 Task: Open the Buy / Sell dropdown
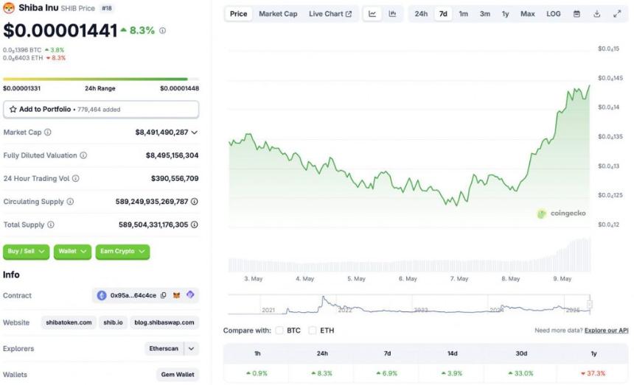tap(26, 252)
